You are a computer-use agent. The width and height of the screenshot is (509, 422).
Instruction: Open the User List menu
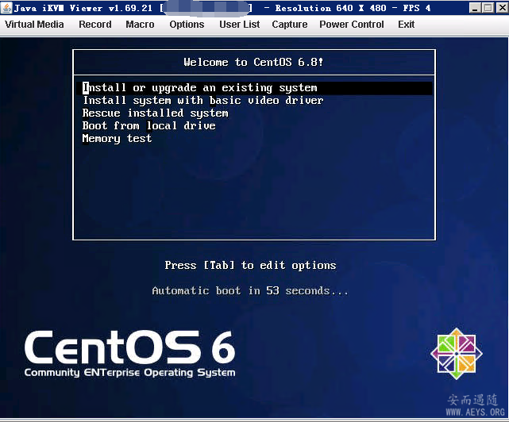[239, 25]
